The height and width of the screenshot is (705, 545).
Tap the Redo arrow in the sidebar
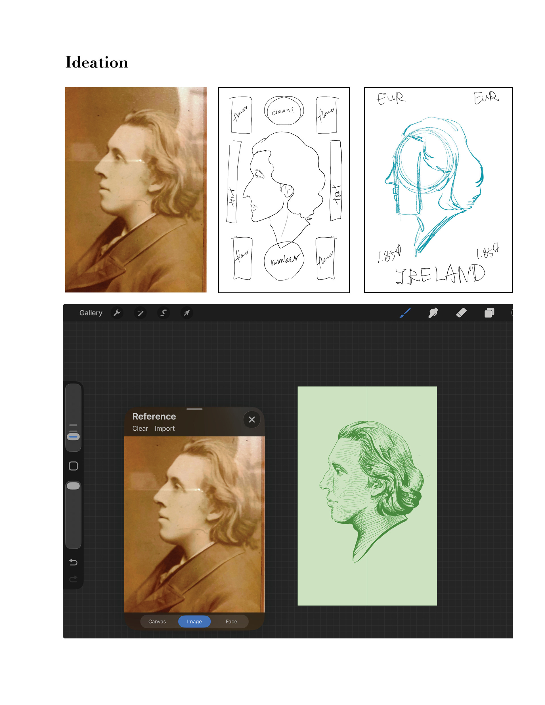click(x=73, y=579)
